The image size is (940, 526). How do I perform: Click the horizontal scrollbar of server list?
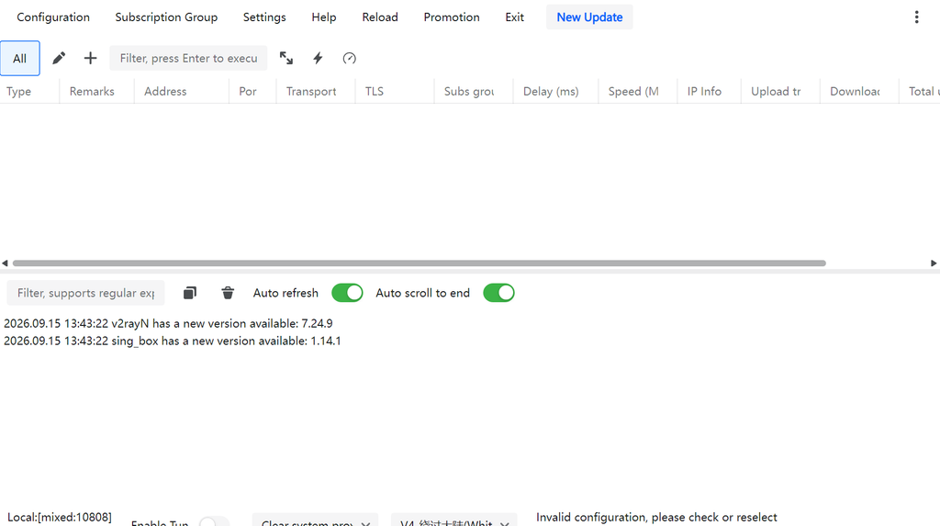click(x=419, y=263)
